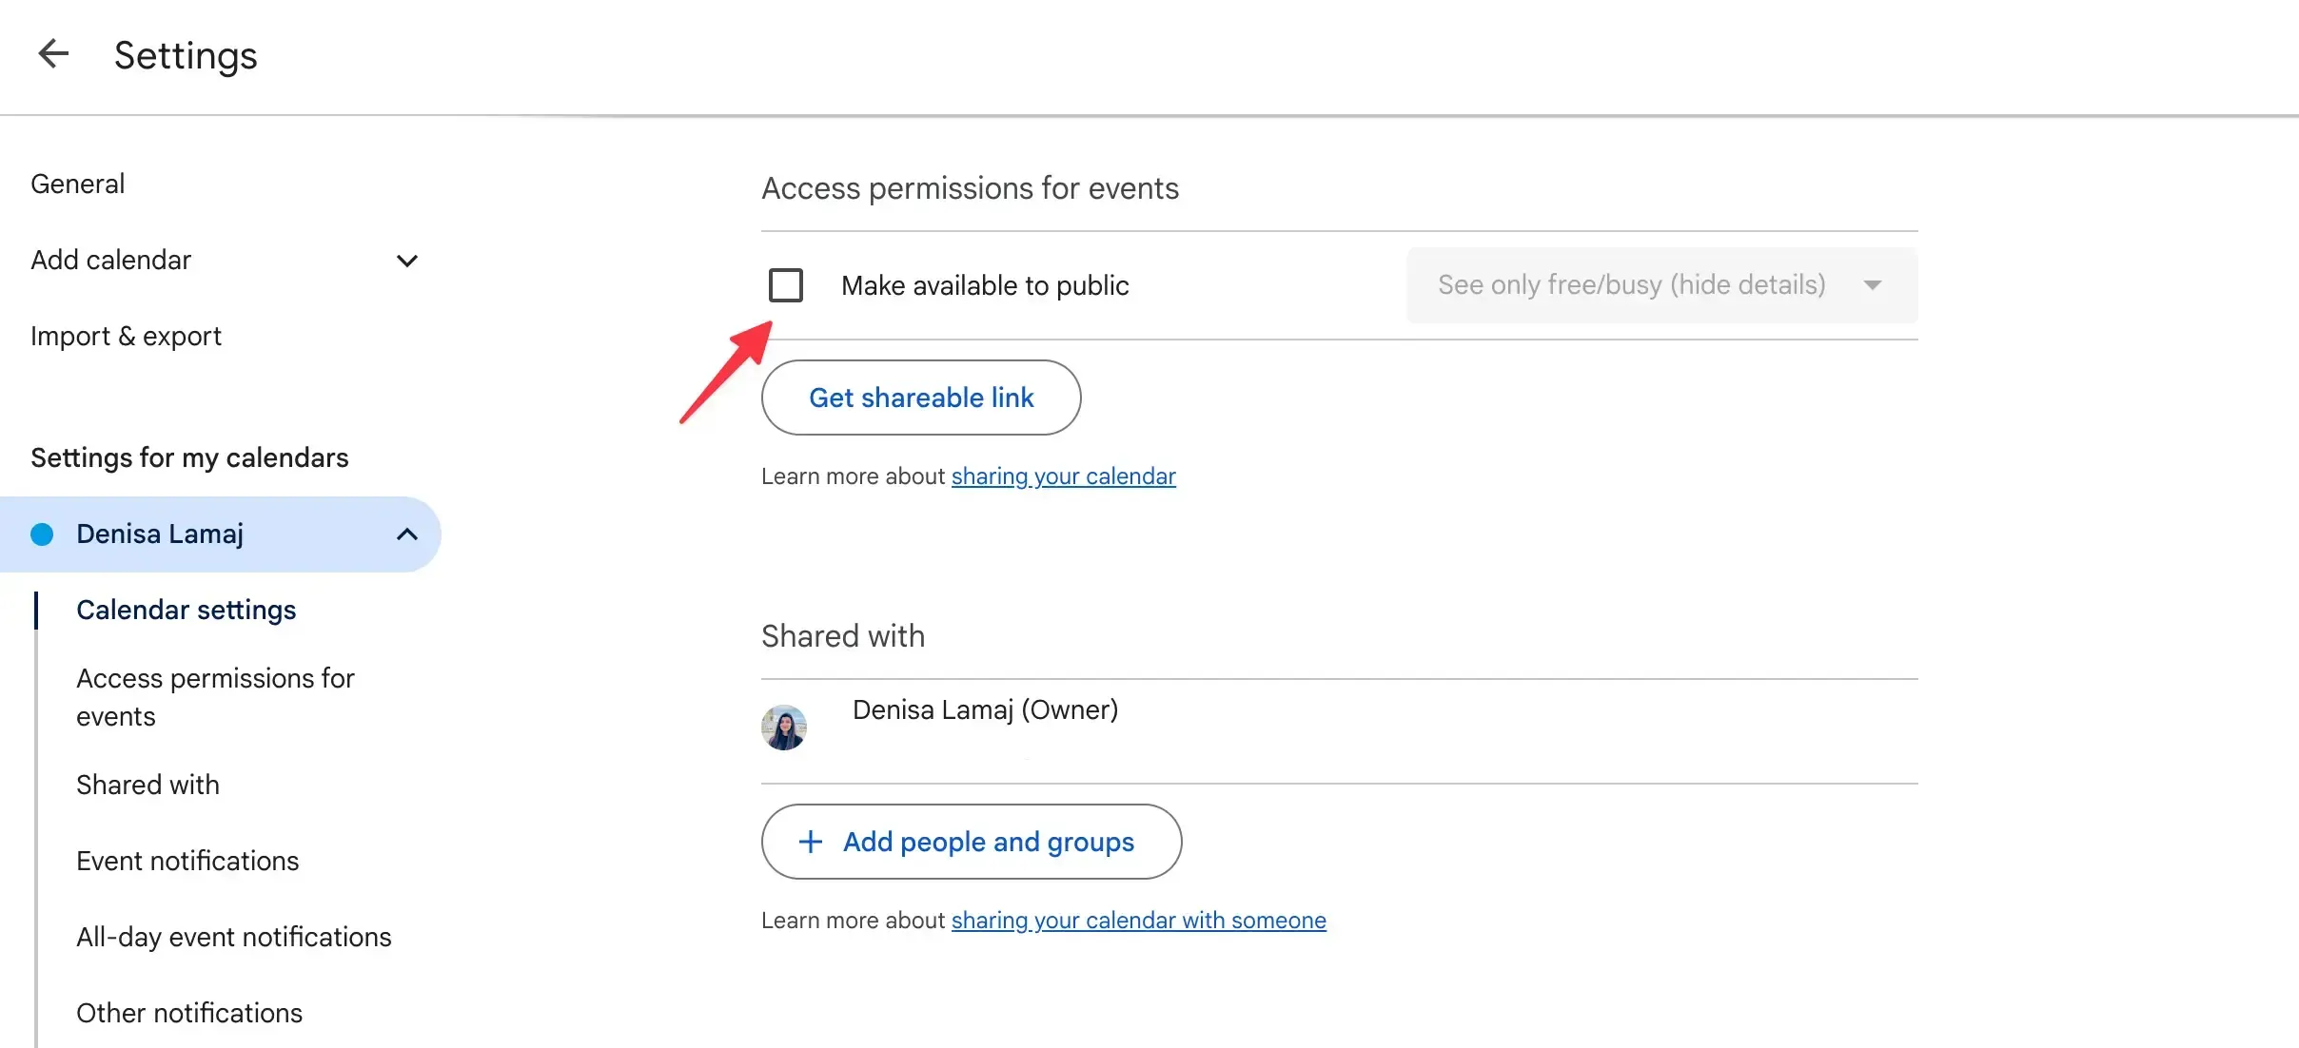Open the Shared with sidebar section

point(147,785)
